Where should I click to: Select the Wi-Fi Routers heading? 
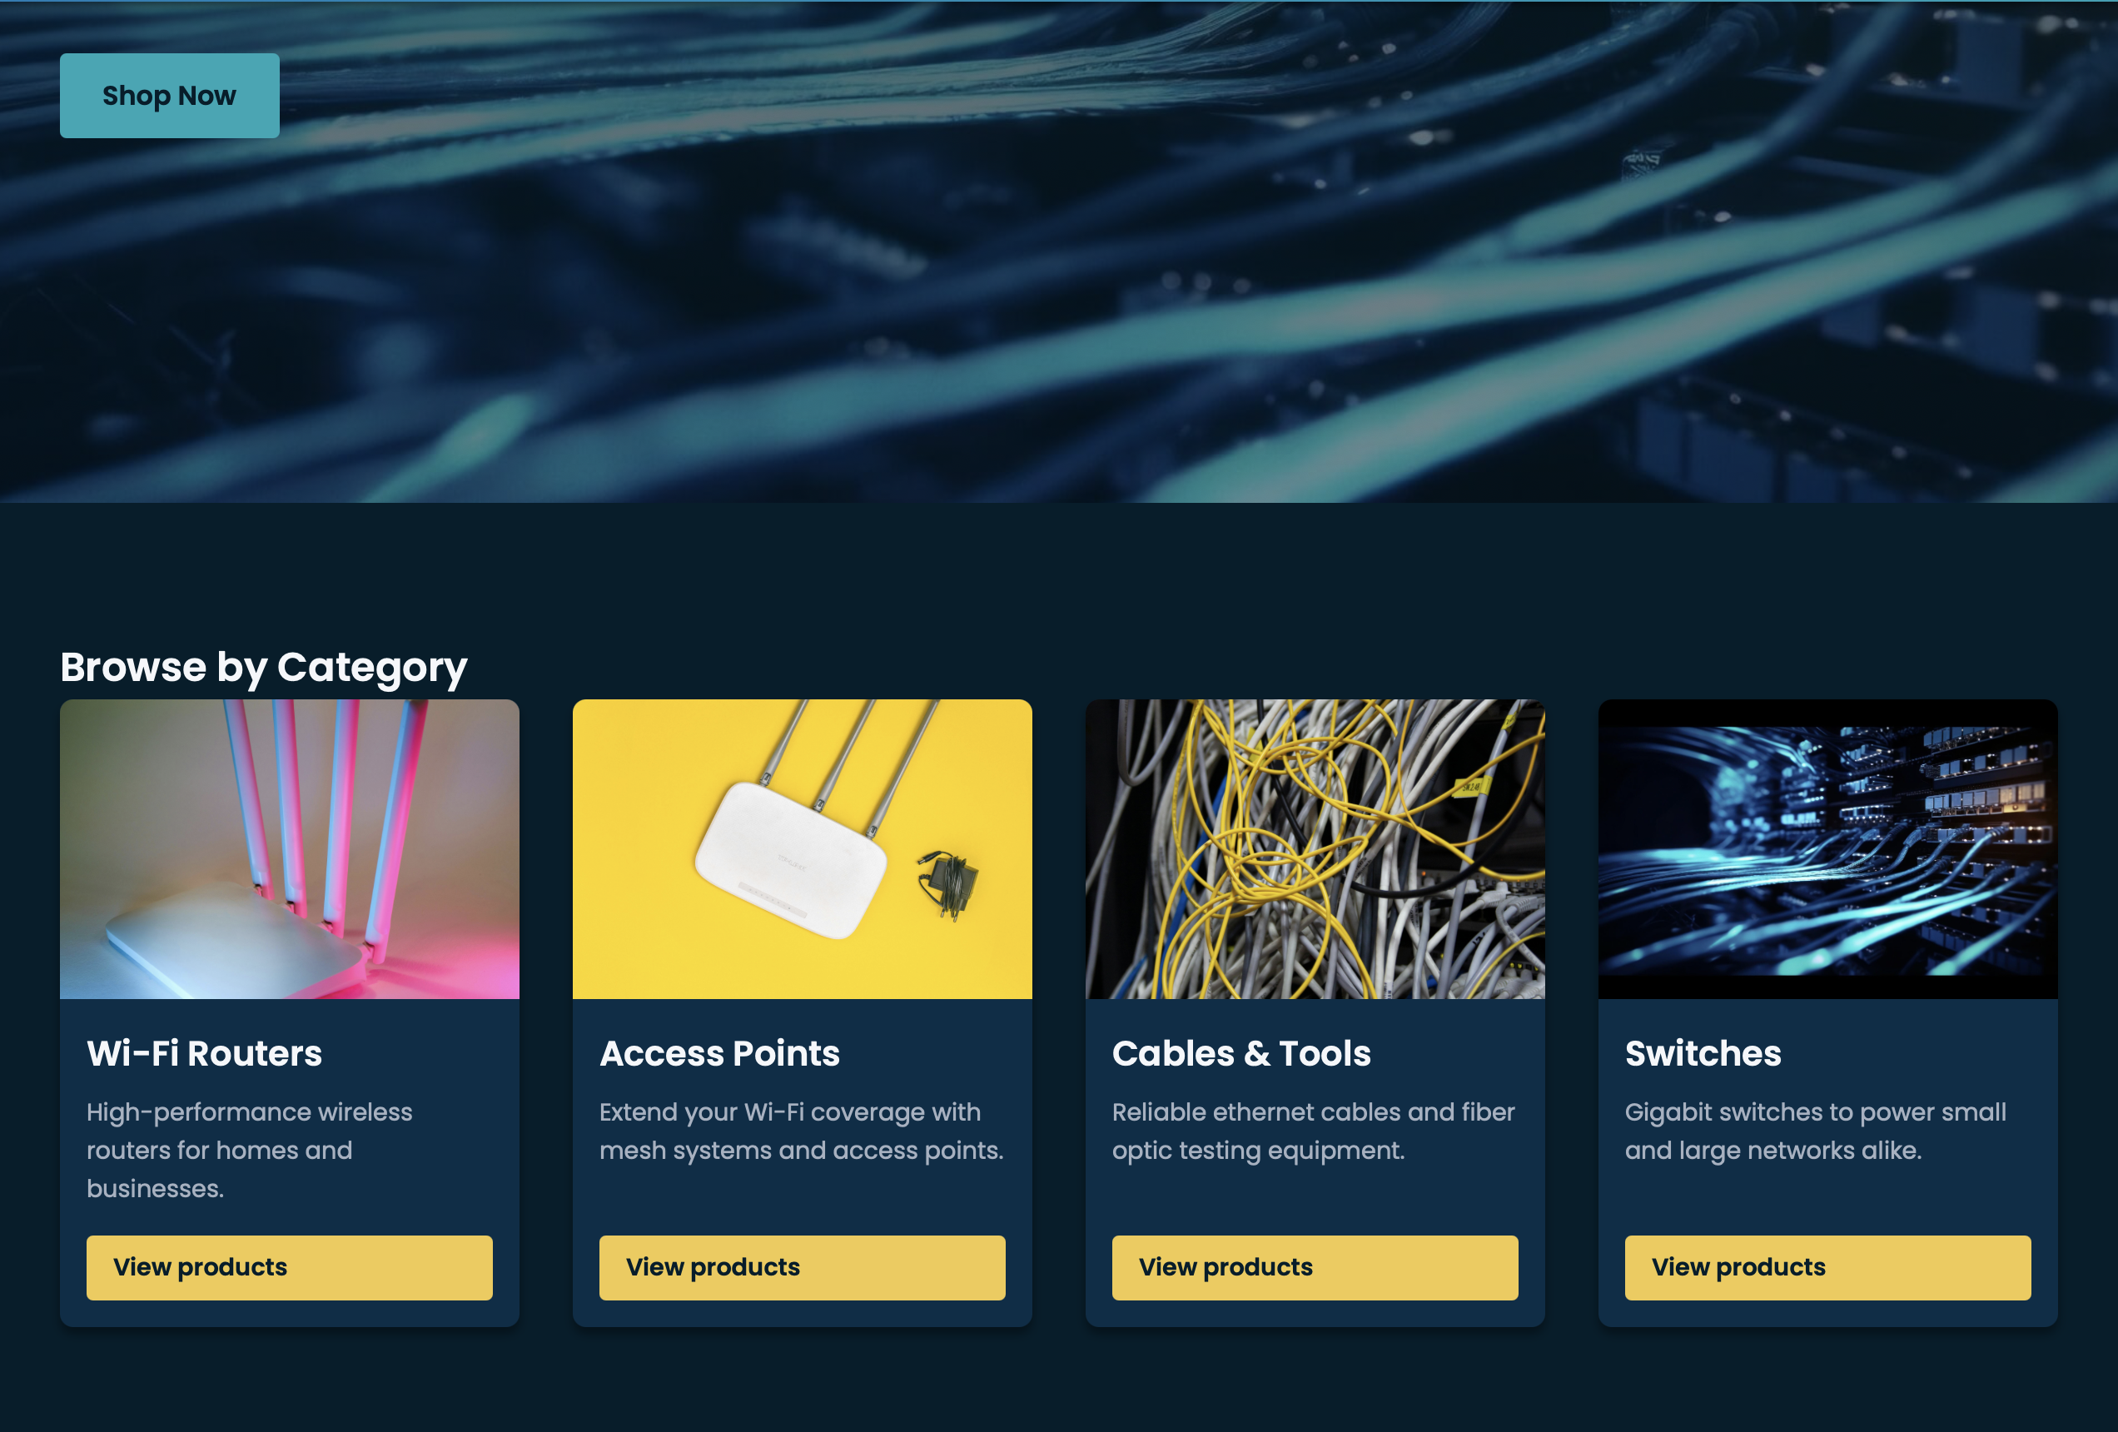pos(204,1054)
